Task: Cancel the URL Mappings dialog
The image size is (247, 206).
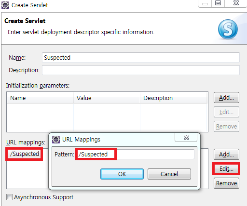Action: [169, 174]
